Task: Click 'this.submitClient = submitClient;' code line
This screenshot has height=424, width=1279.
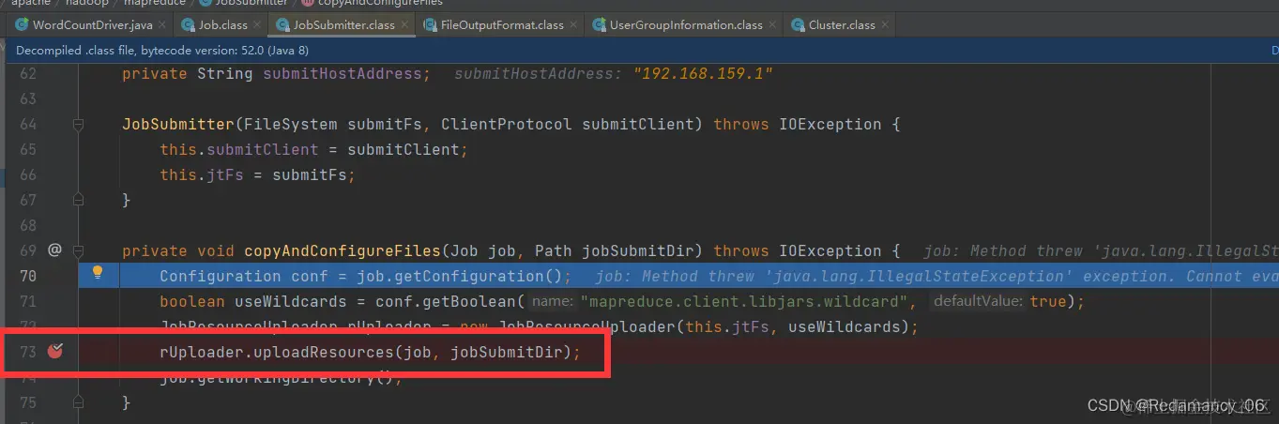Action: tap(313, 149)
